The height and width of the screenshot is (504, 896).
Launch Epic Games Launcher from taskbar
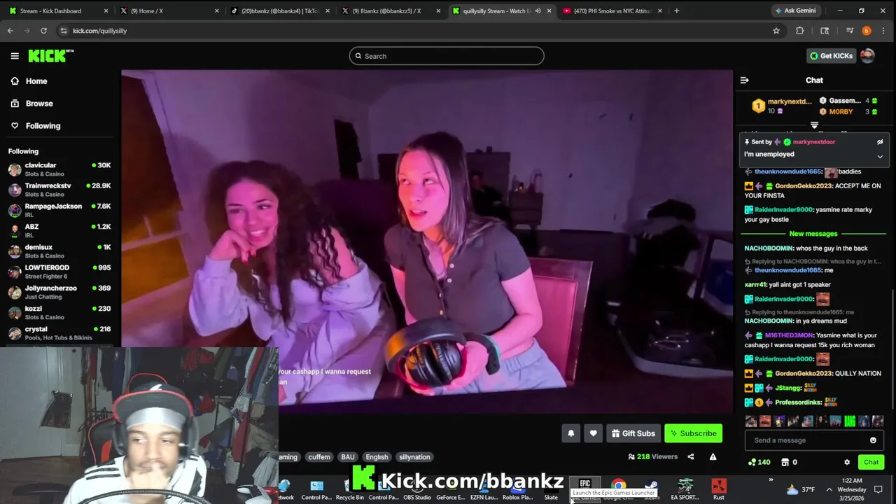tap(585, 489)
